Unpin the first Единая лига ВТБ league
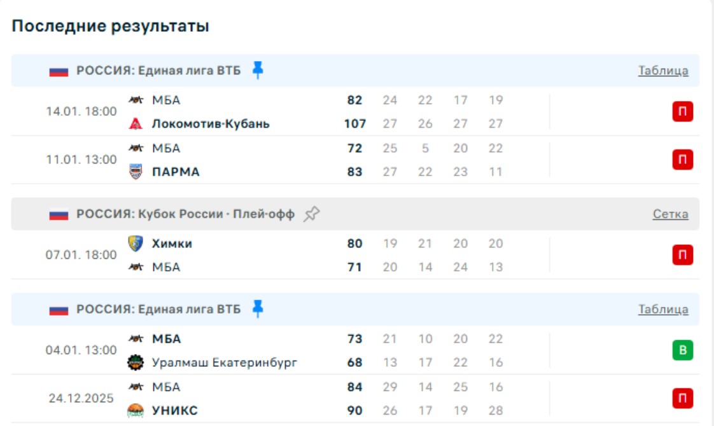This screenshot has width=714, height=426. [258, 70]
